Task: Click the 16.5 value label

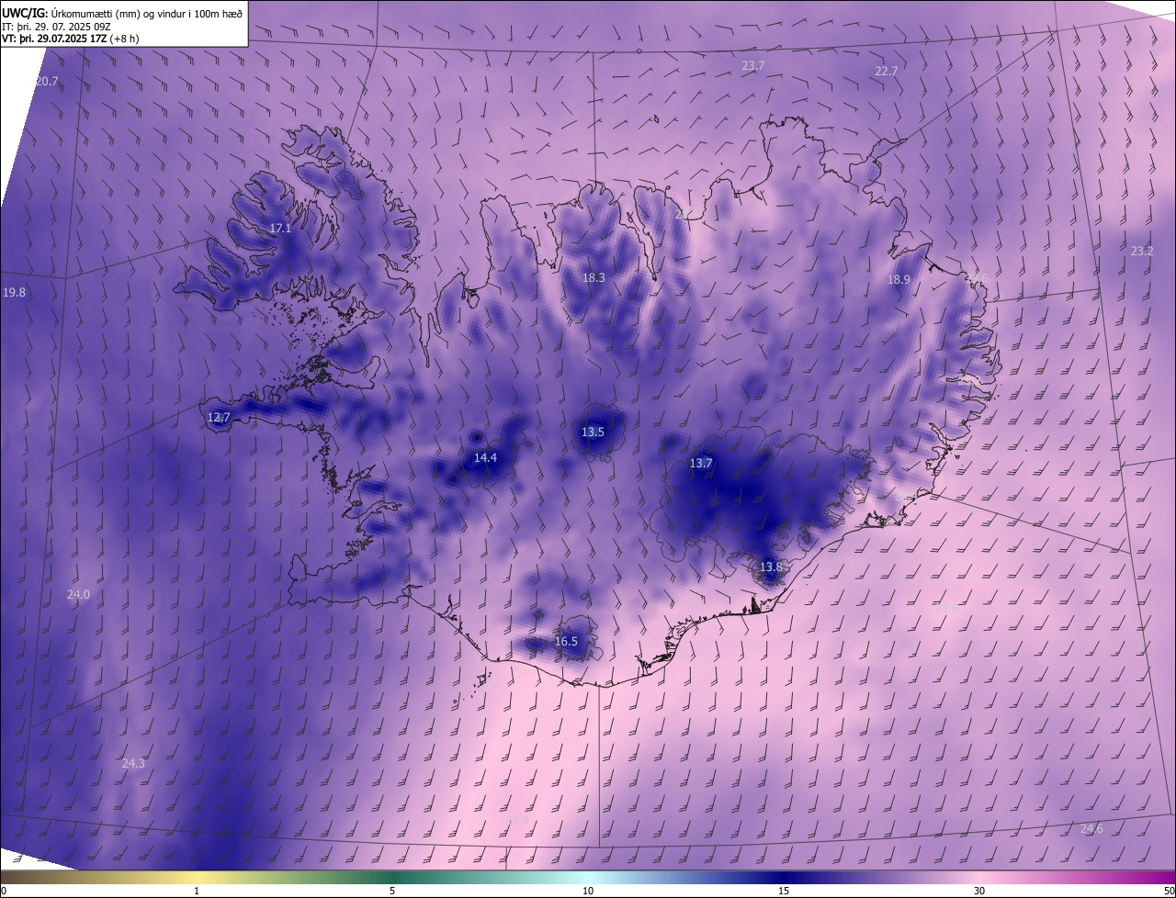Action: pyautogui.click(x=566, y=642)
